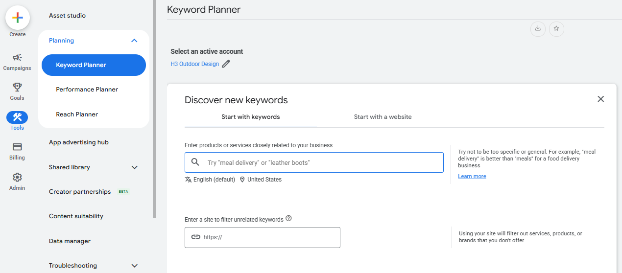Open App advertising hub

79,142
